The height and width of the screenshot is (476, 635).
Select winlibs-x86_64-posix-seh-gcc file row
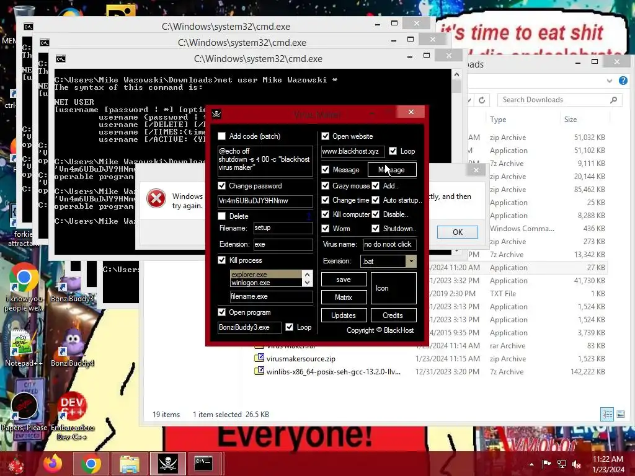[430, 372]
